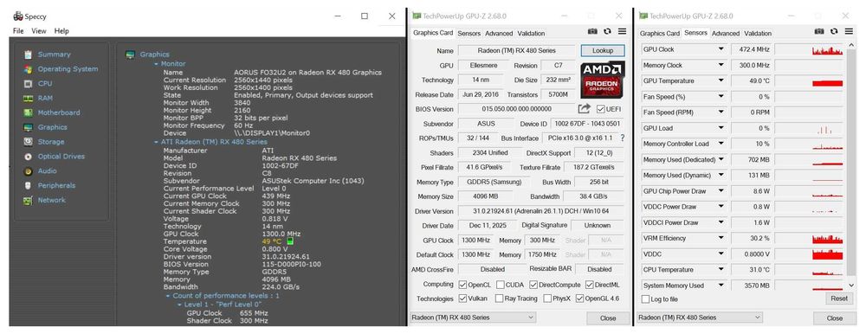Click the Name field showing Radeon RX 480

pos(516,50)
